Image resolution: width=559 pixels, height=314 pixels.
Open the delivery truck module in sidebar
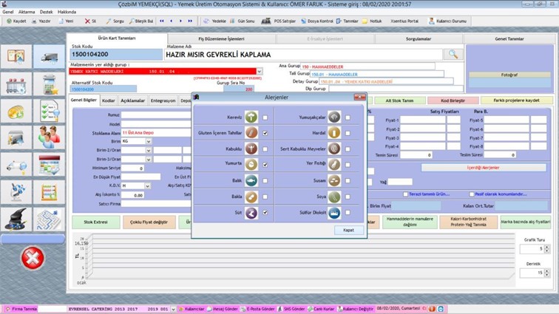[x=50, y=56]
